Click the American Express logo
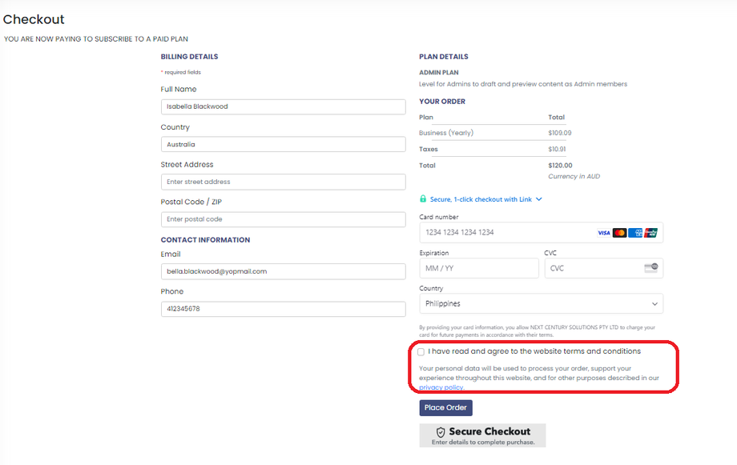Image resolution: width=737 pixels, height=465 pixels. (x=635, y=233)
